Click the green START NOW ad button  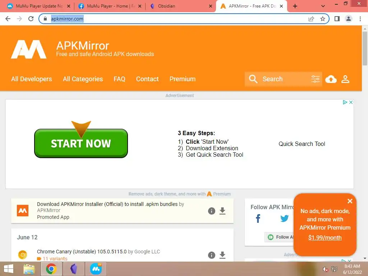[81, 143]
